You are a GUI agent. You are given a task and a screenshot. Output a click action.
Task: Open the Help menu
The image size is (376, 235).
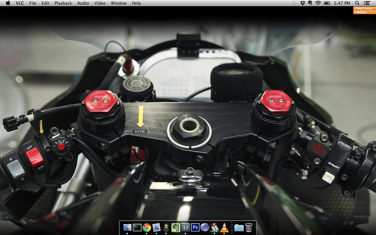click(136, 3)
